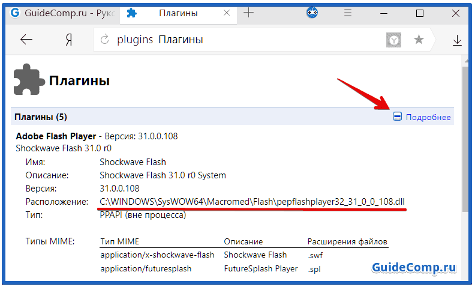Click the Тип MIME column header
Screen dimensions: 475x287
(x=120, y=241)
